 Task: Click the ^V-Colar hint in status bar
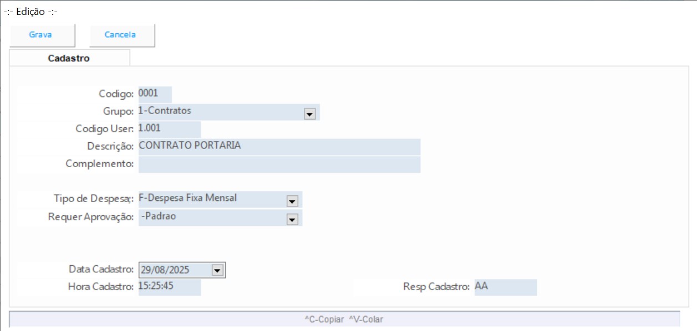pyautogui.click(x=366, y=319)
